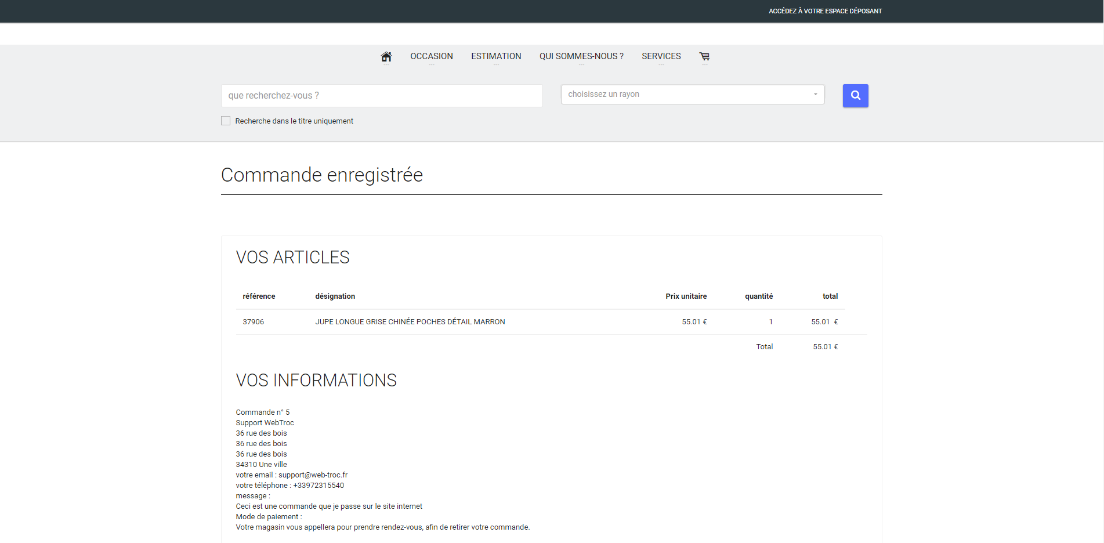Select 'JUPE LONGUE GRISE CHINÉE POCHES DÉTAIL MARRON'
The image size is (1104, 543).
coord(410,322)
